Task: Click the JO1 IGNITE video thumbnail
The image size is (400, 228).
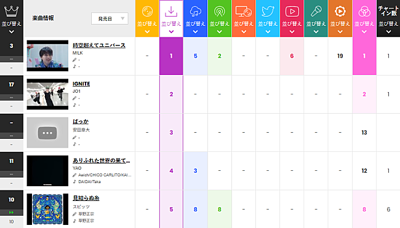Action: point(47,94)
